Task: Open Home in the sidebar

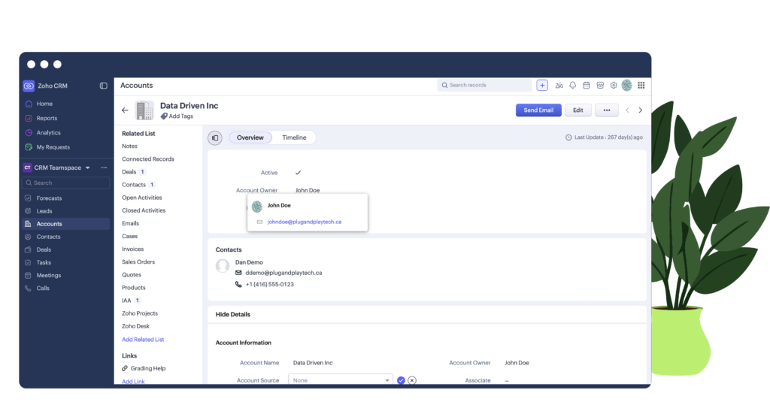Action: (x=44, y=104)
